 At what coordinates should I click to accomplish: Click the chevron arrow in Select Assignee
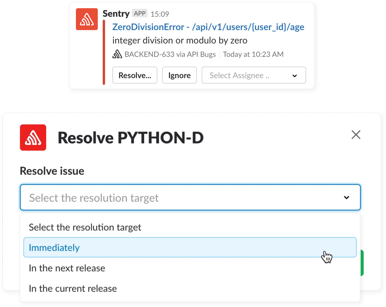pyautogui.click(x=295, y=76)
